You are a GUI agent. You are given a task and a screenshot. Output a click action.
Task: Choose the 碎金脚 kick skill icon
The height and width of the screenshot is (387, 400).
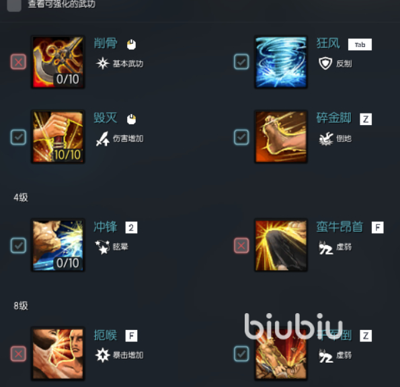(281, 136)
